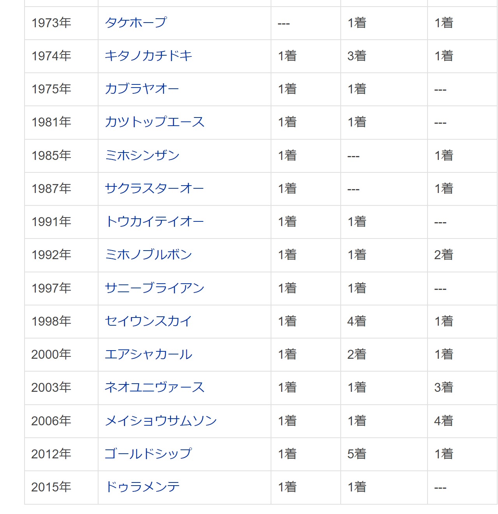Click the サニーブライアン link
This screenshot has height=514, width=498.
point(155,288)
